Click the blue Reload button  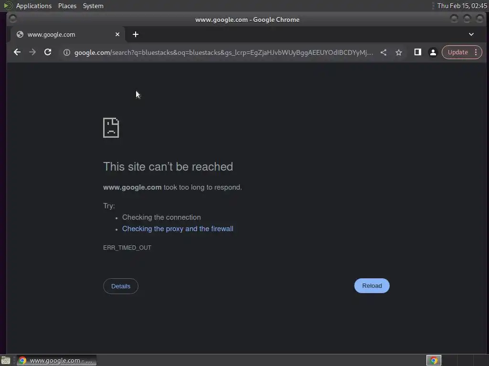[x=372, y=286]
